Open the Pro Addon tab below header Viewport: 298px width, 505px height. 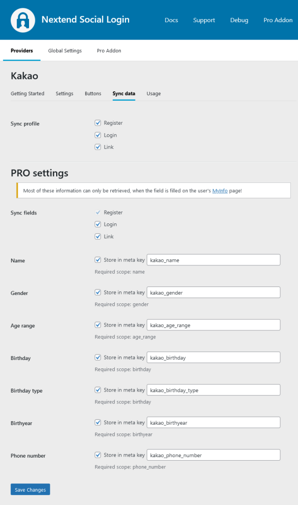109,51
